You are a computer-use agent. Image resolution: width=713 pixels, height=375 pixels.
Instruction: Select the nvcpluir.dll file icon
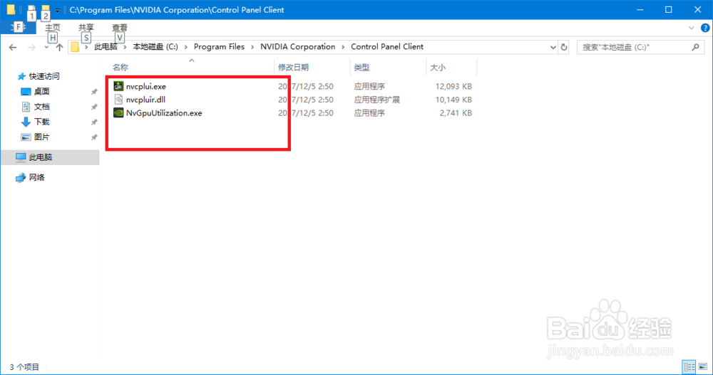(118, 100)
